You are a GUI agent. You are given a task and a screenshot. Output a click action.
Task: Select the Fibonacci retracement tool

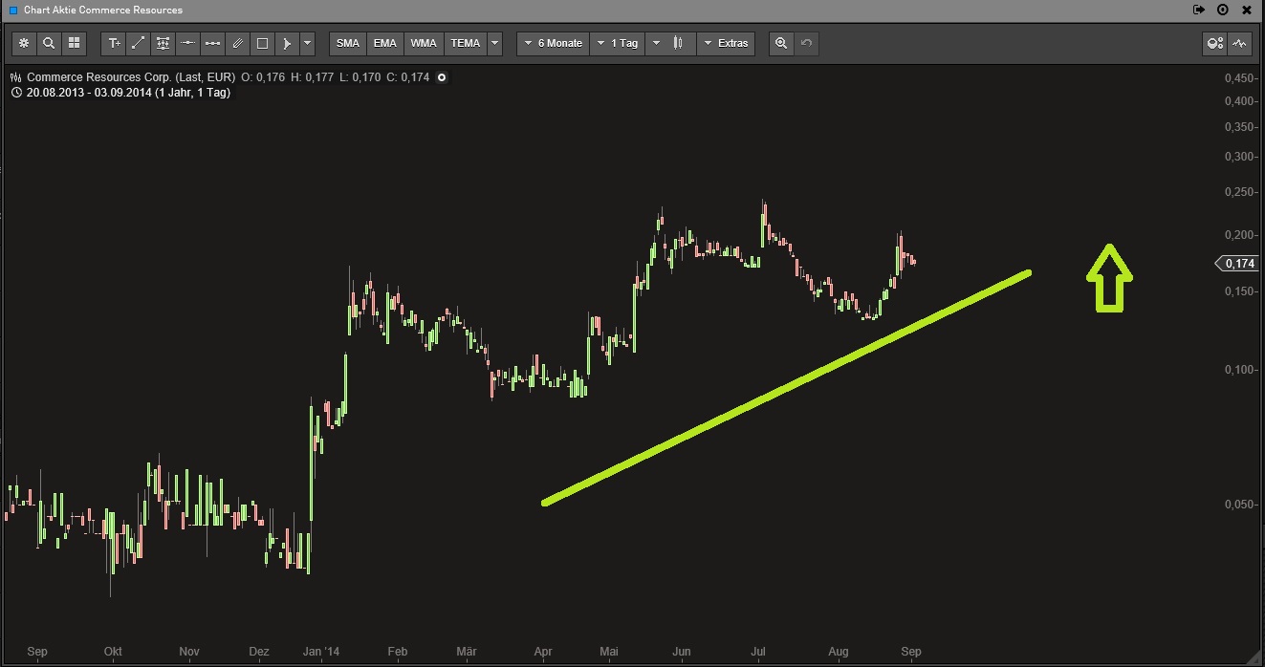[x=163, y=43]
